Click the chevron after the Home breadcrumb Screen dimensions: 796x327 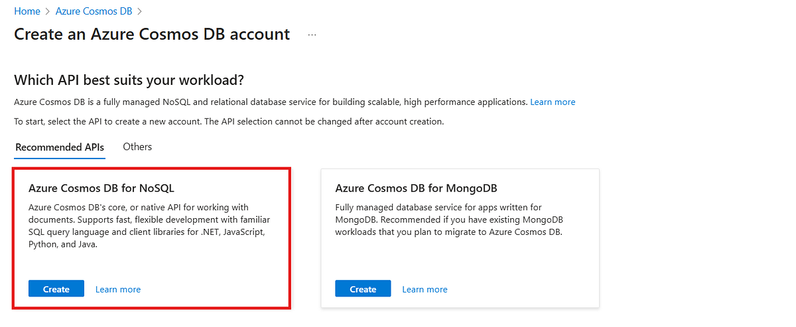point(48,11)
